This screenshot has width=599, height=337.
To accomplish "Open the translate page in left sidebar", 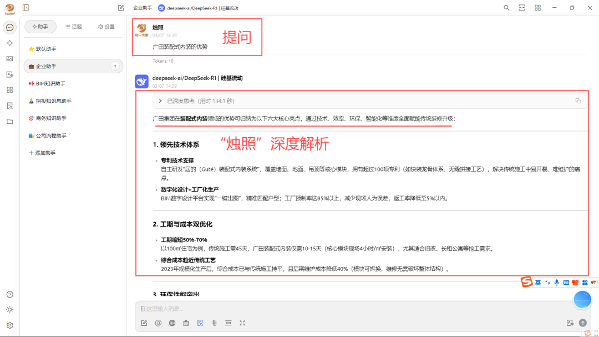I will point(10,74).
